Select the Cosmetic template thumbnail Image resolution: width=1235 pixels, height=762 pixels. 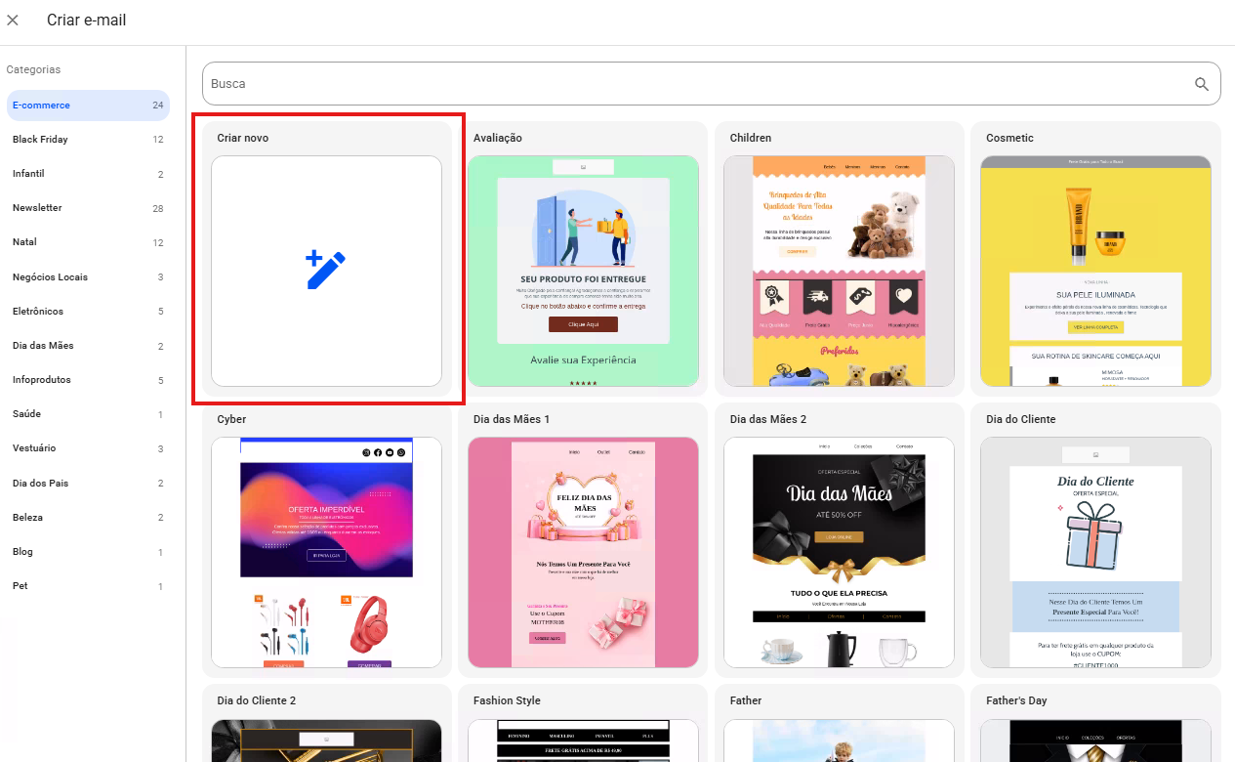click(x=1095, y=271)
